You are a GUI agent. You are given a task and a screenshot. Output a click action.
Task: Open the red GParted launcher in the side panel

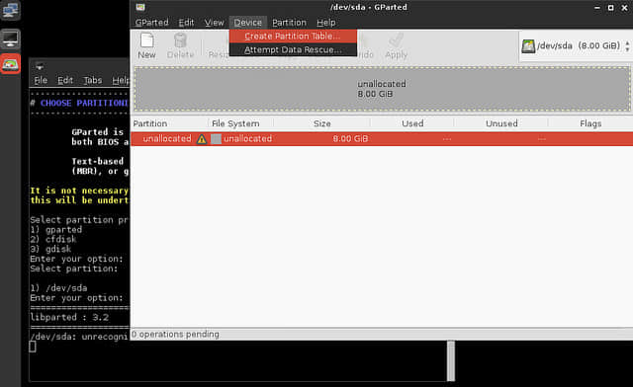coord(10,64)
